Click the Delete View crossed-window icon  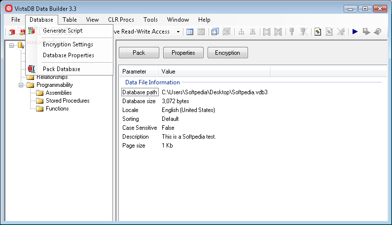pos(226,32)
